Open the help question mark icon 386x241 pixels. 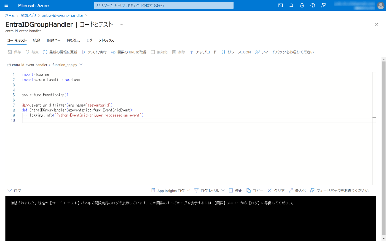point(313,6)
